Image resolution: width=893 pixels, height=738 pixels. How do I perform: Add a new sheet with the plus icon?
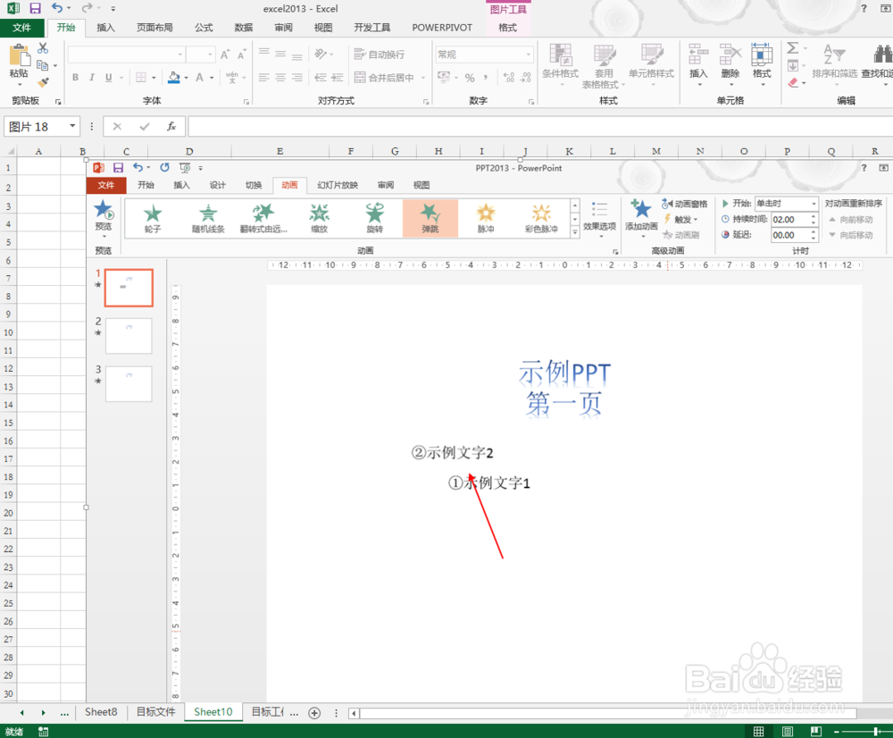coord(314,712)
